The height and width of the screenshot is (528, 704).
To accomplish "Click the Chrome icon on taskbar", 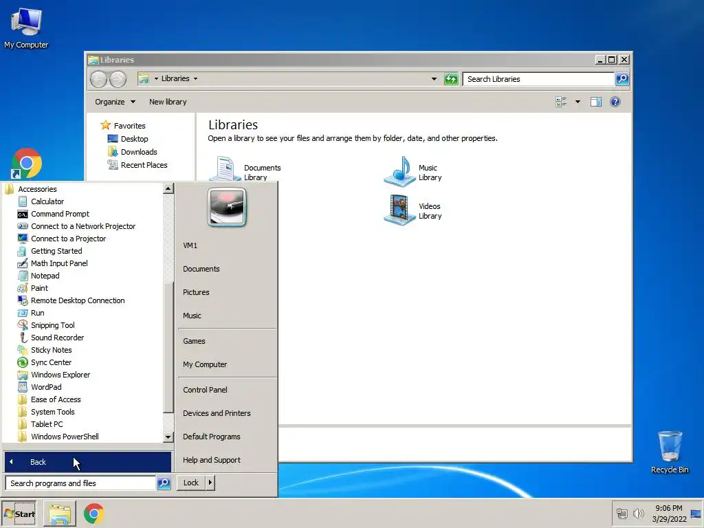I will point(93,514).
